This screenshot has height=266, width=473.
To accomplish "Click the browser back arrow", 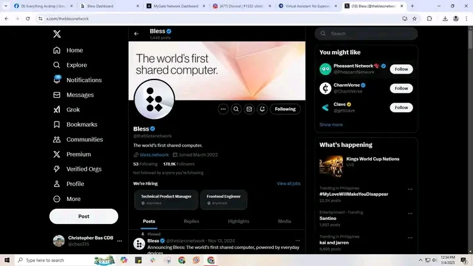I will point(7,18).
